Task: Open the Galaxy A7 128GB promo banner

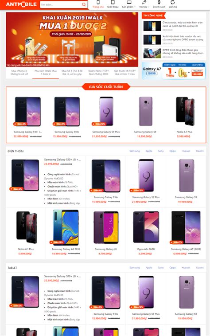Action: (x=174, y=71)
